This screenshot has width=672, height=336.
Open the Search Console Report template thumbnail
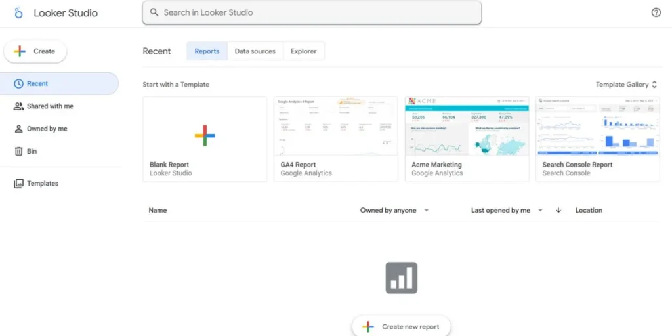click(x=597, y=126)
